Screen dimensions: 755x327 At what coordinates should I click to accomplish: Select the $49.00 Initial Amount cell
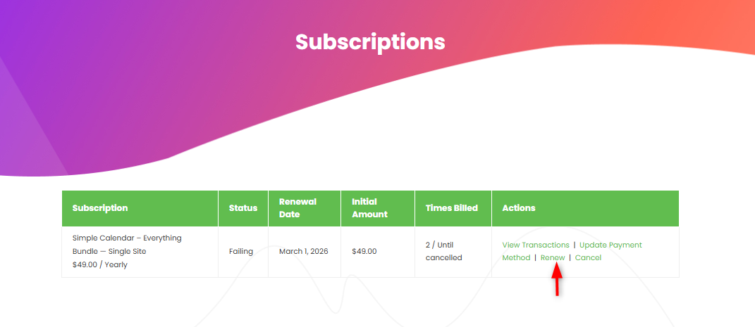pos(364,251)
